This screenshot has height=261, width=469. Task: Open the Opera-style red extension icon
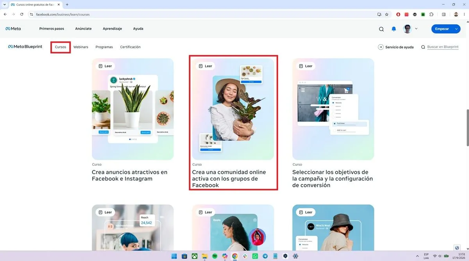pos(398,14)
